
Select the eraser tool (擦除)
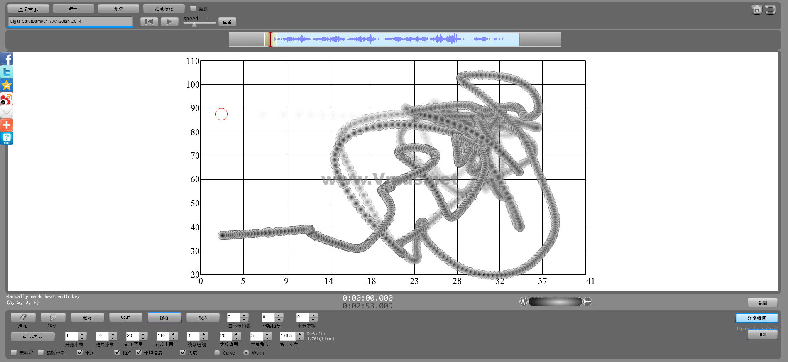(23, 318)
